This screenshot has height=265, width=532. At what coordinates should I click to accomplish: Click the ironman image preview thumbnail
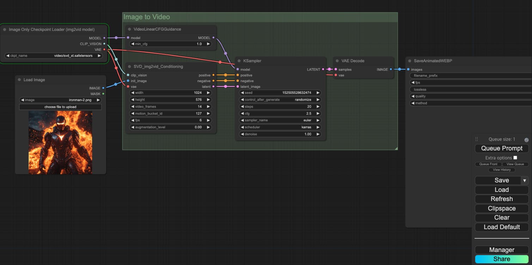(x=60, y=142)
